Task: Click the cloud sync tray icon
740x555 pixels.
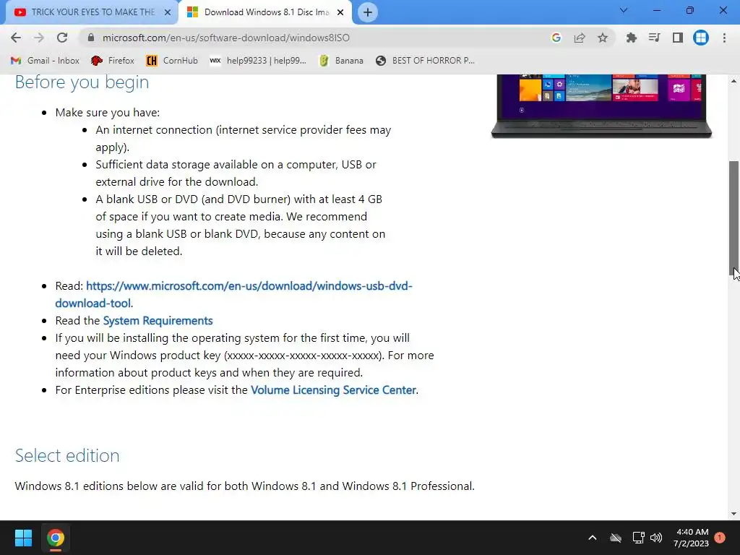Action: click(616, 538)
